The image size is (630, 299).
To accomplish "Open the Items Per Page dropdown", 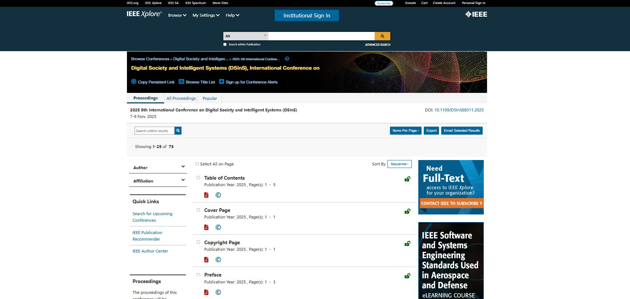I will click(x=405, y=131).
